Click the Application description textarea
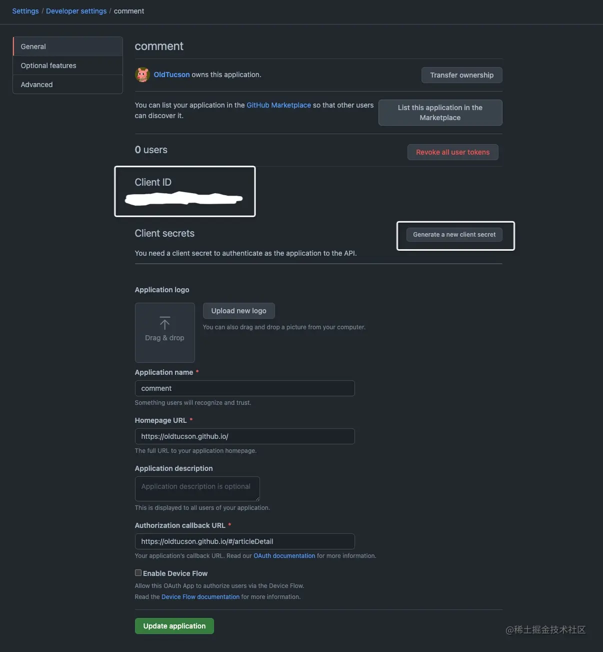The image size is (603, 652). point(197,489)
